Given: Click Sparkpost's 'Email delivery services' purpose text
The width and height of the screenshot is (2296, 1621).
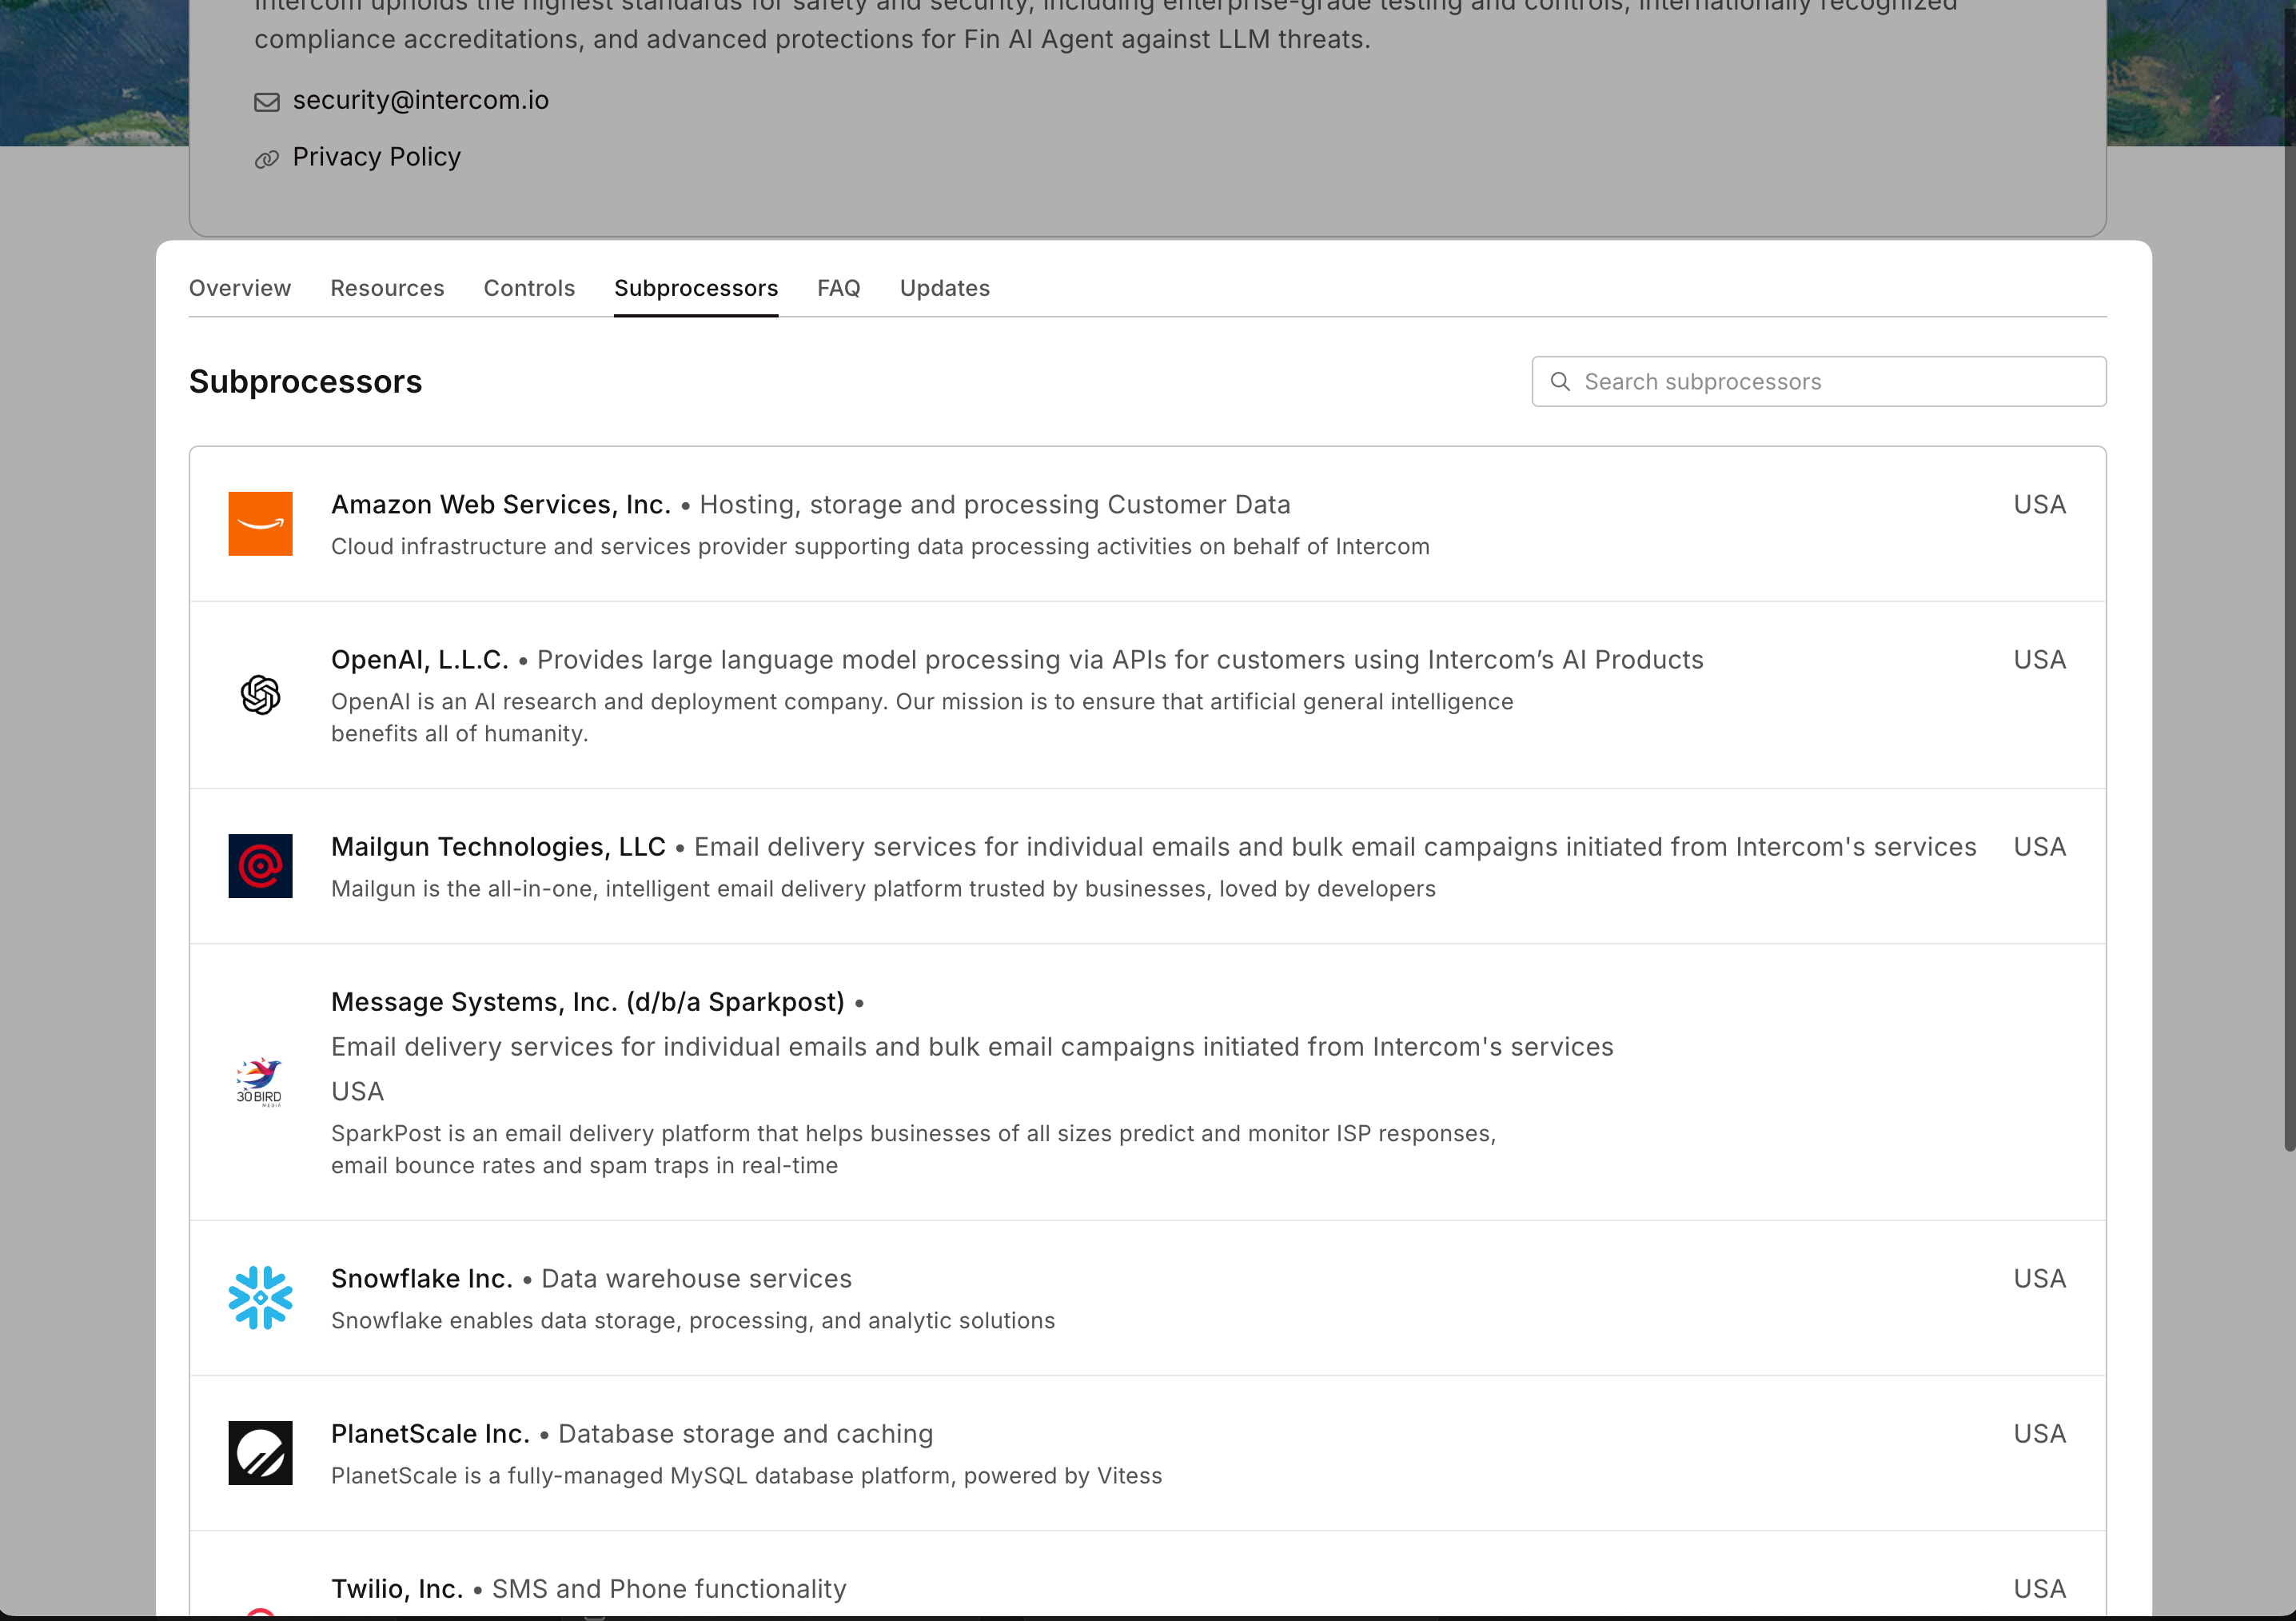Looking at the screenshot, I should [x=972, y=1047].
